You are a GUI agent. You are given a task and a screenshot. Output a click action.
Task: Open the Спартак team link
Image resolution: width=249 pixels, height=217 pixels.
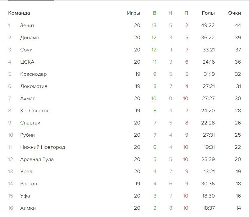tap(30, 123)
